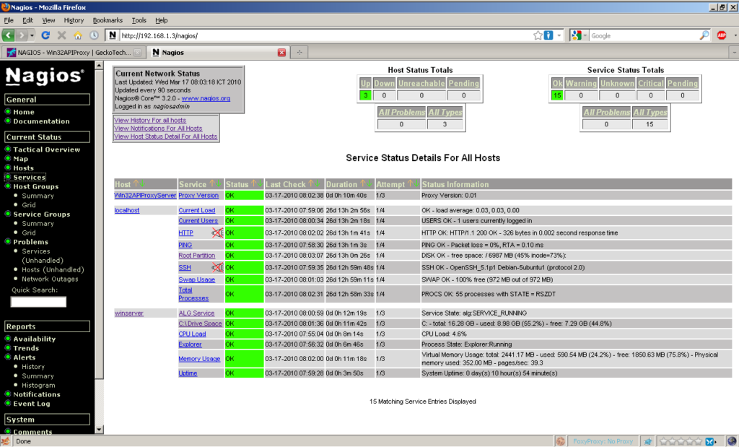Click the blue info icon in address bar

pyautogui.click(x=548, y=35)
